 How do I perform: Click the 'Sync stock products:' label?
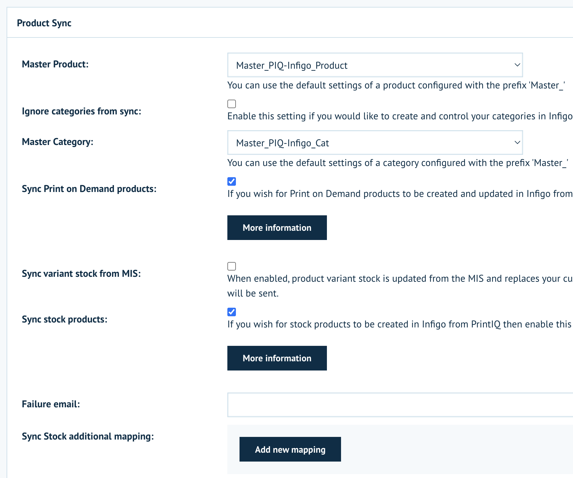click(x=64, y=319)
